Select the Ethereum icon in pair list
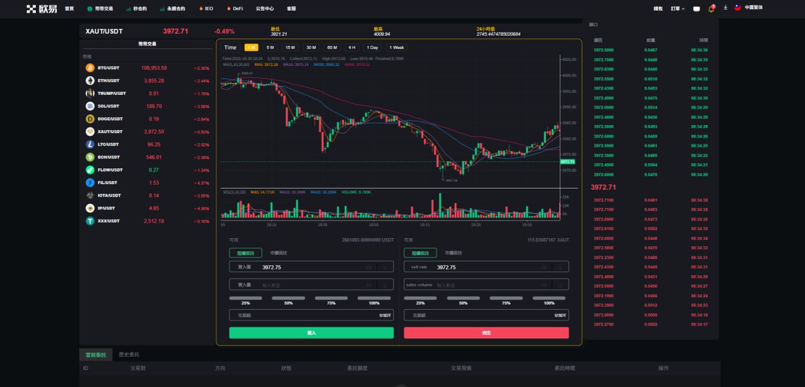Screen dimensions: 805x387 click(x=90, y=80)
